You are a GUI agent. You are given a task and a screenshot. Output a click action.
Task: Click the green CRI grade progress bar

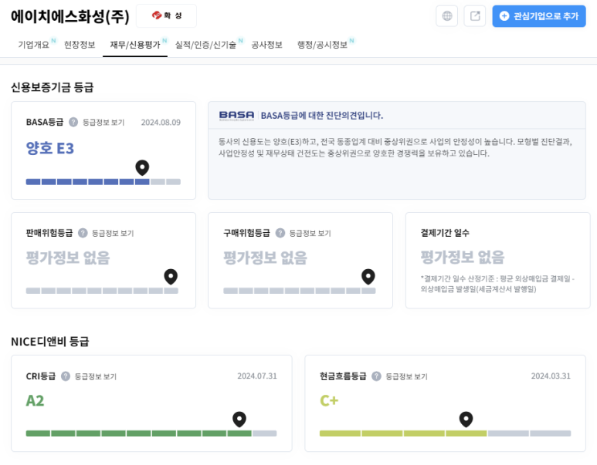tap(151, 433)
